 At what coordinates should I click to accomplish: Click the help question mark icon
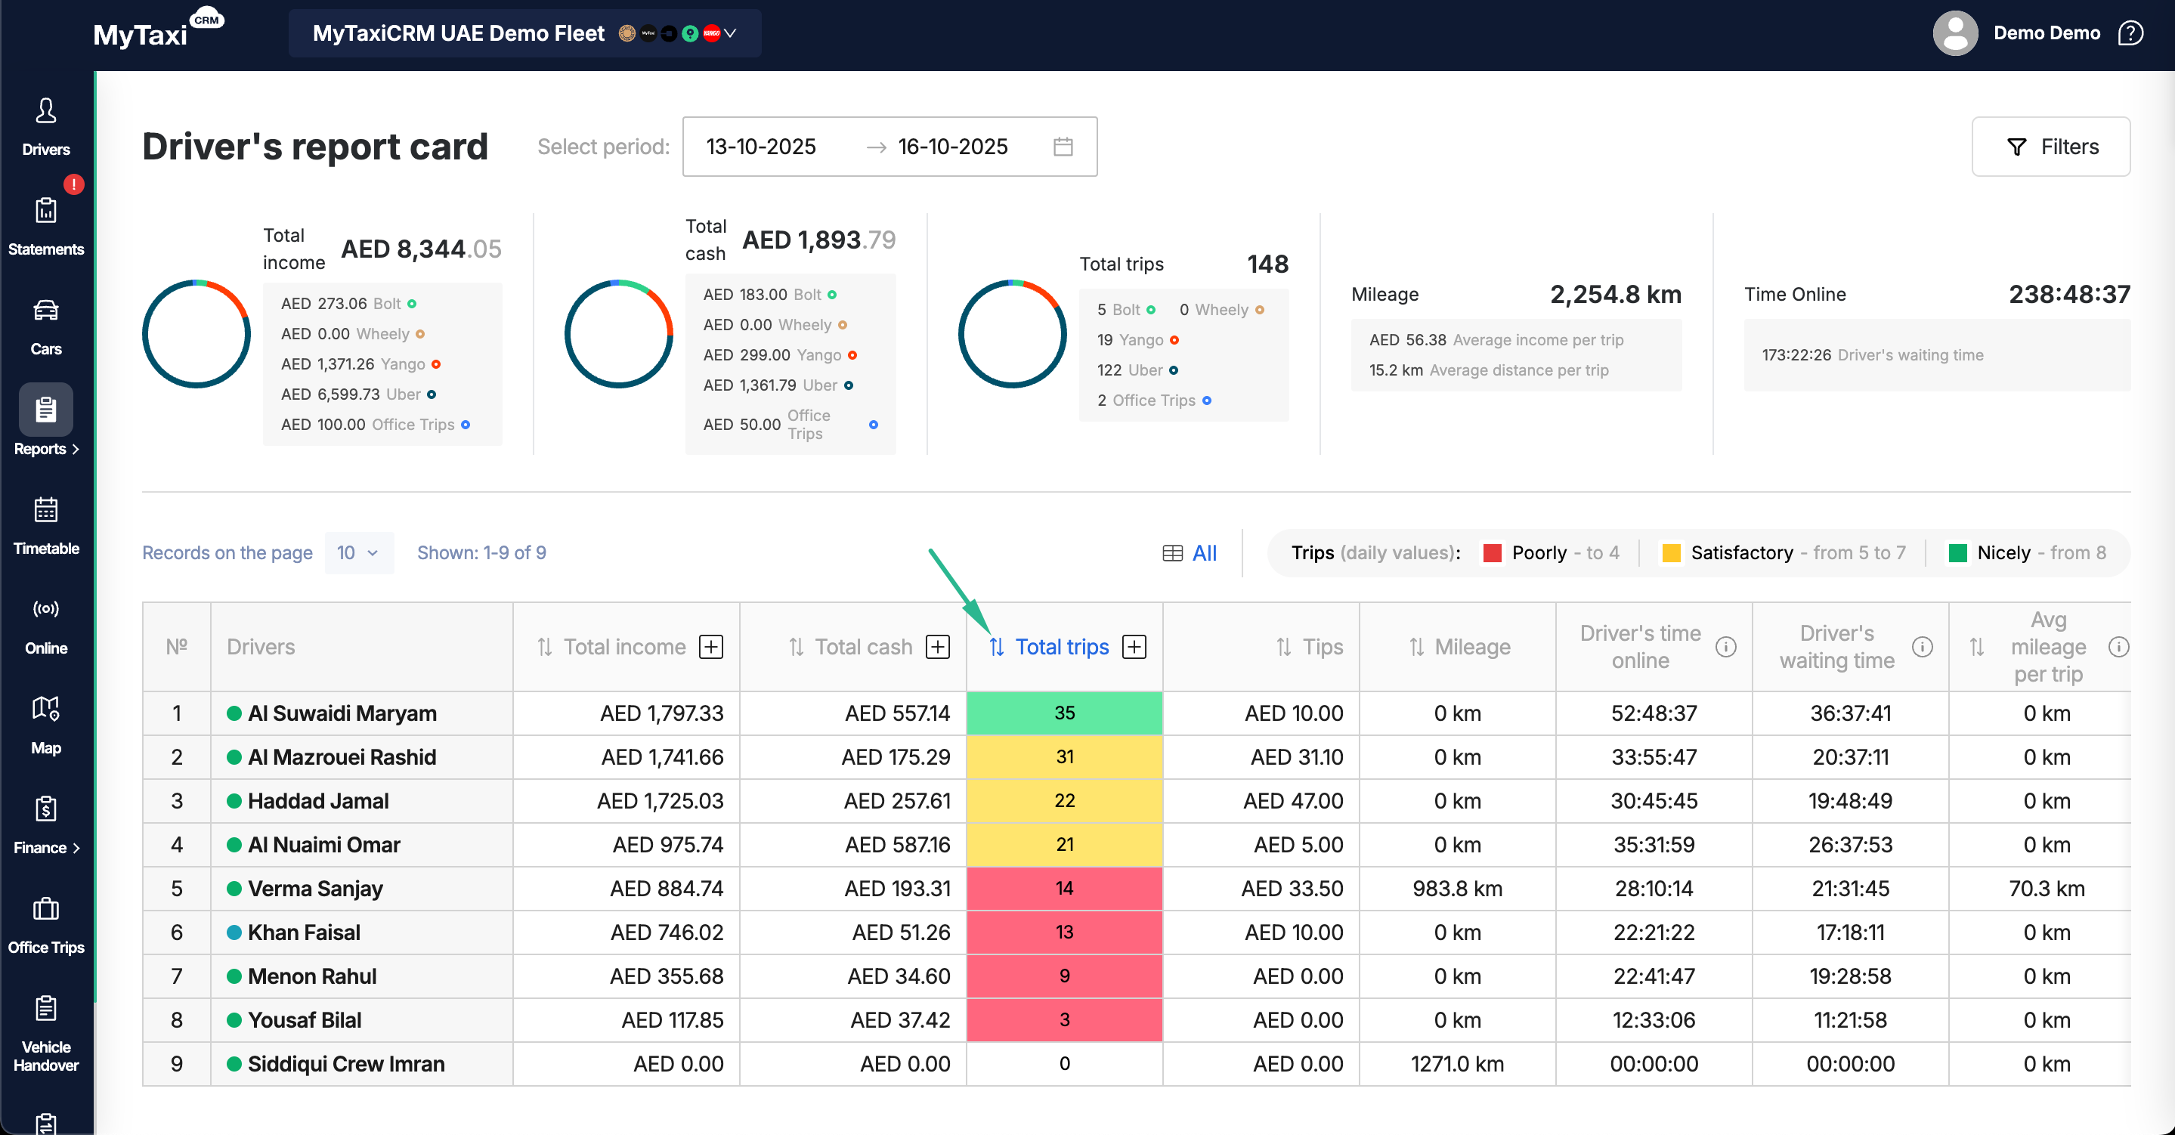click(x=2130, y=33)
